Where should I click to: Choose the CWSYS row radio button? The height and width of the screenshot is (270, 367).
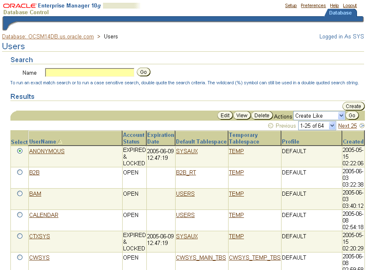pyautogui.click(x=20, y=257)
